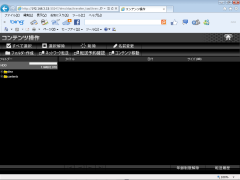Select the コンテンツ操作 browser tab
The width and height of the screenshot is (240, 180).
143,9
